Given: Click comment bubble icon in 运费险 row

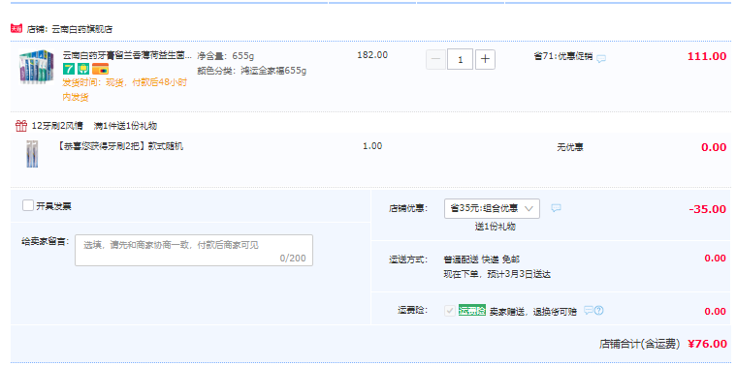Looking at the screenshot, I should pos(589,310).
